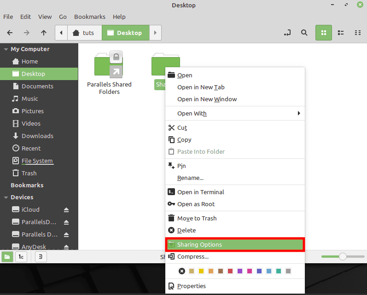Open search with the magnifier icon

point(304,33)
